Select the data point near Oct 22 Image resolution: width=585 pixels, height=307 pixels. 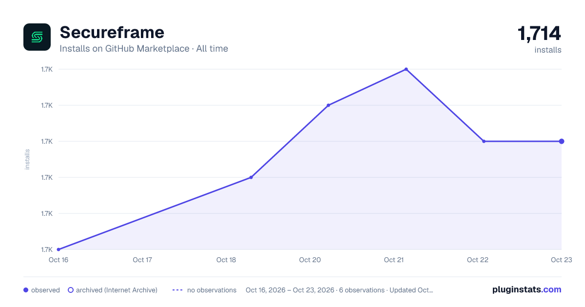(x=484, y=141)
